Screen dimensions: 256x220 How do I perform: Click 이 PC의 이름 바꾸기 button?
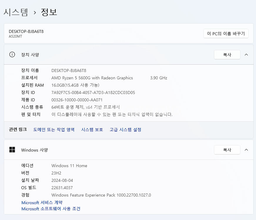[226, 33]
